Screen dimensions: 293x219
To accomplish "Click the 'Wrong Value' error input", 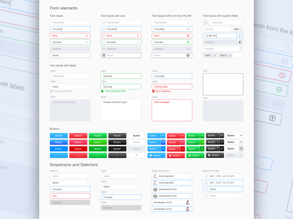I will click(172, 87).
